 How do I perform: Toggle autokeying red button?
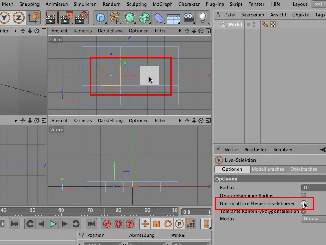(118, 224)
